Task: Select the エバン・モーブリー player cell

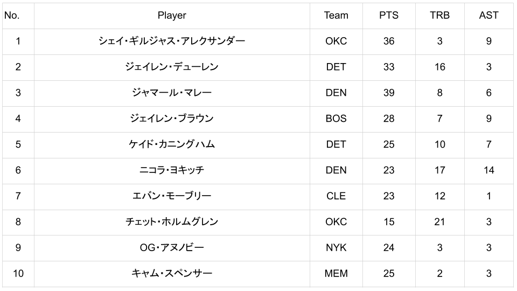Action: pos(172,196)
